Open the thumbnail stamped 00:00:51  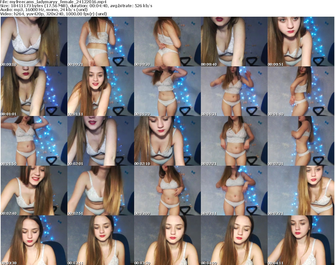(x=301, y=41)
